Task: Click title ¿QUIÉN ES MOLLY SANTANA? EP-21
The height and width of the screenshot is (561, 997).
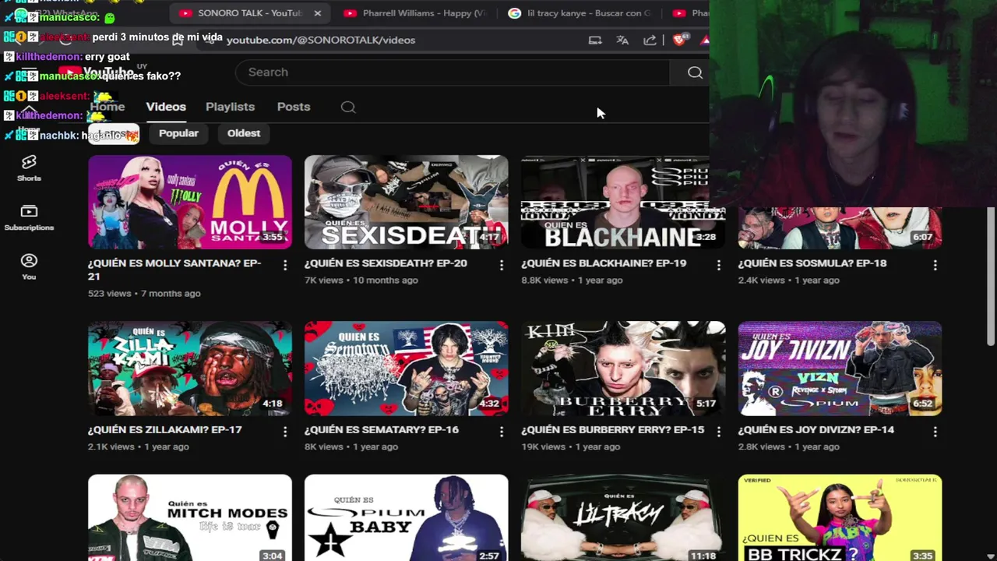Action: click(174, 270)
